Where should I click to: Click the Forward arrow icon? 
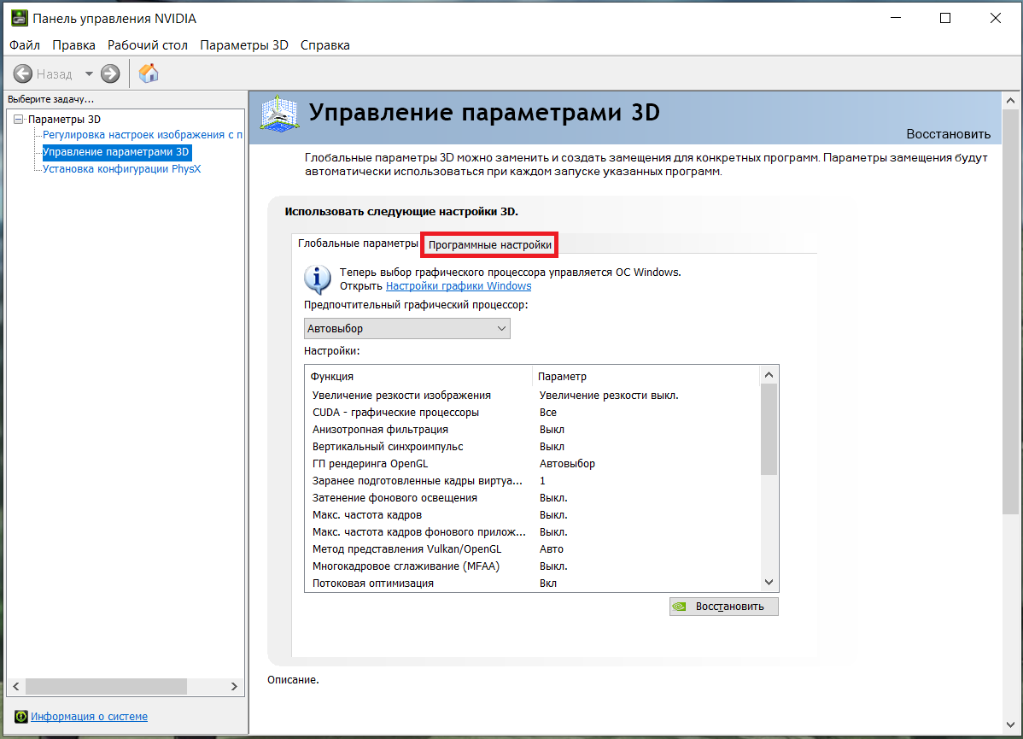pyautogui.click(x=110, y=73)
